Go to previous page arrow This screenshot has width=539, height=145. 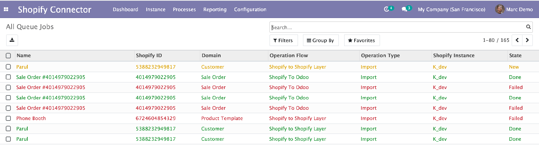pyautogui.click(x=517, y=40)
